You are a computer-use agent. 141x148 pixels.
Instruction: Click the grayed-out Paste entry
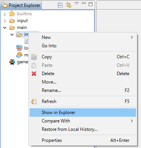(x=83, y=65)
